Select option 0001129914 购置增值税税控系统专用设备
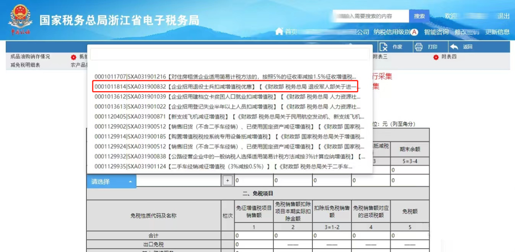Screen dimensions: 515x252 (230, 136)
